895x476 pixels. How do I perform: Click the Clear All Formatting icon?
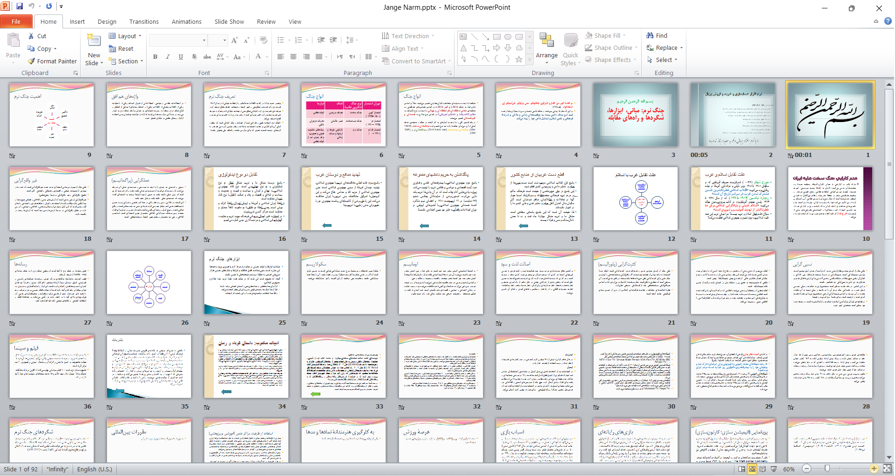(x=263, y=41)
